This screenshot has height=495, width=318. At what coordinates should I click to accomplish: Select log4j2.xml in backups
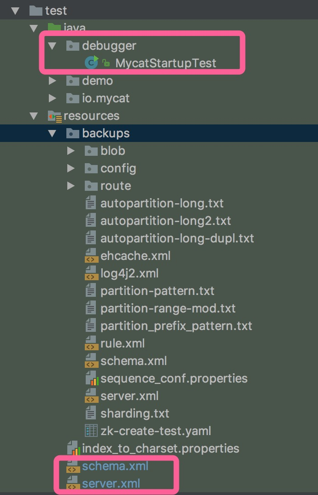click(129, 273)
